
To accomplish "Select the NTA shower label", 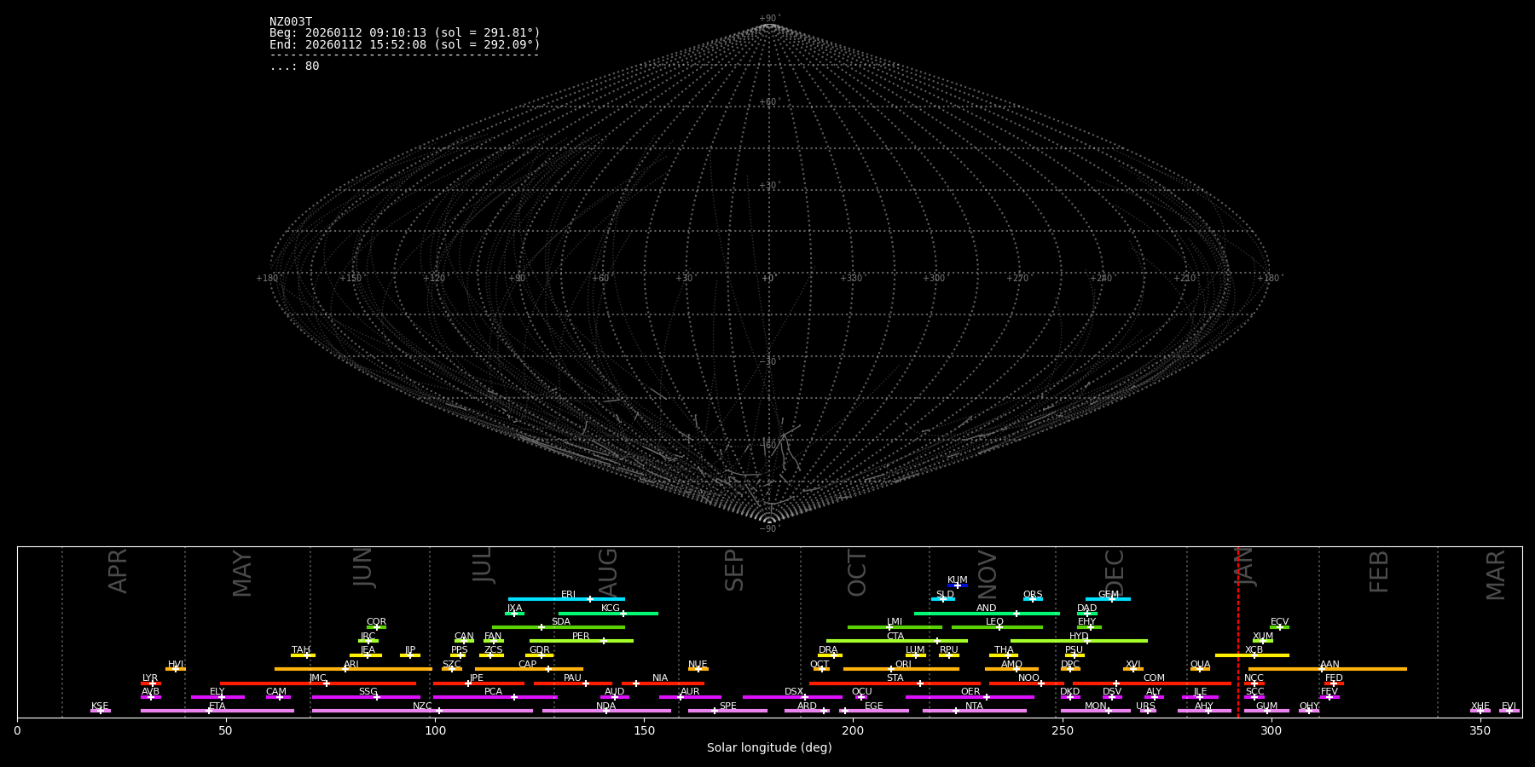I will point(974,706).
